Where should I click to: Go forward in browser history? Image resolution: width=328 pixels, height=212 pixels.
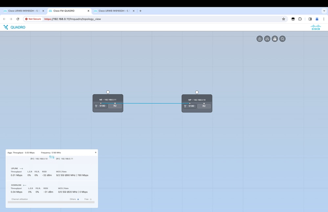click(11, 19)
